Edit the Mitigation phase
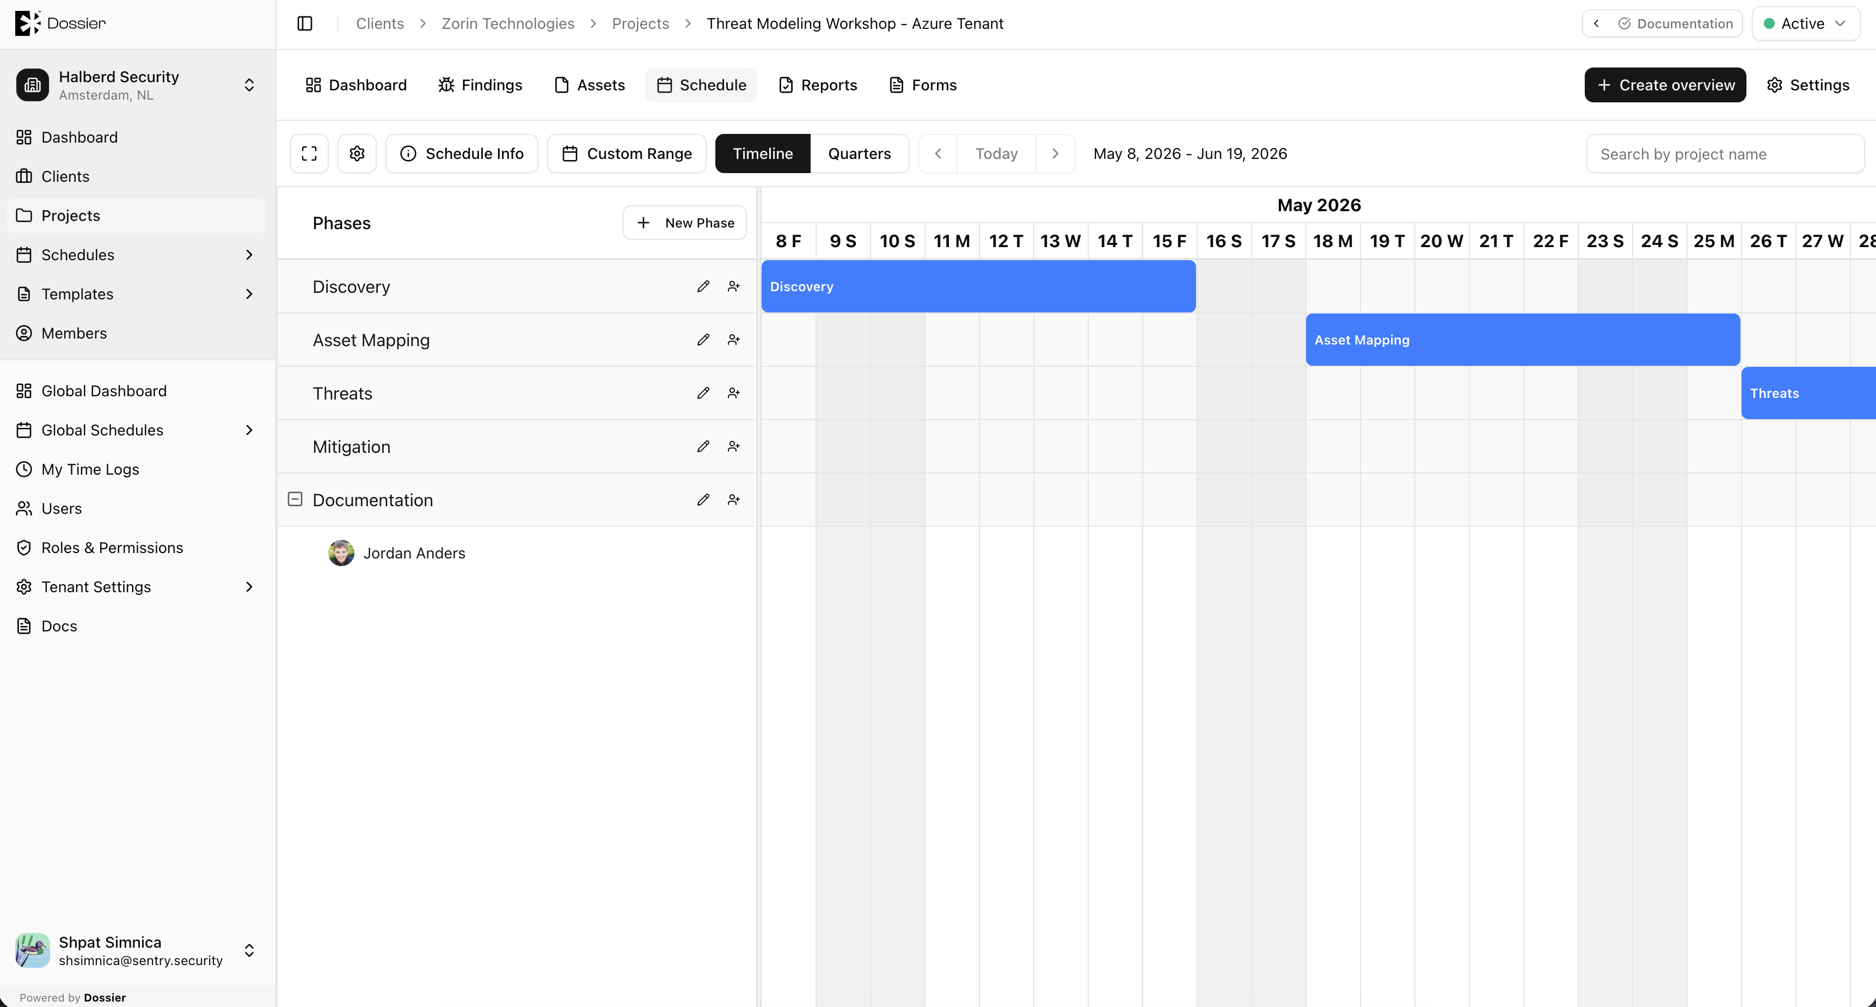1876x1007 pixels. [703, 446]
